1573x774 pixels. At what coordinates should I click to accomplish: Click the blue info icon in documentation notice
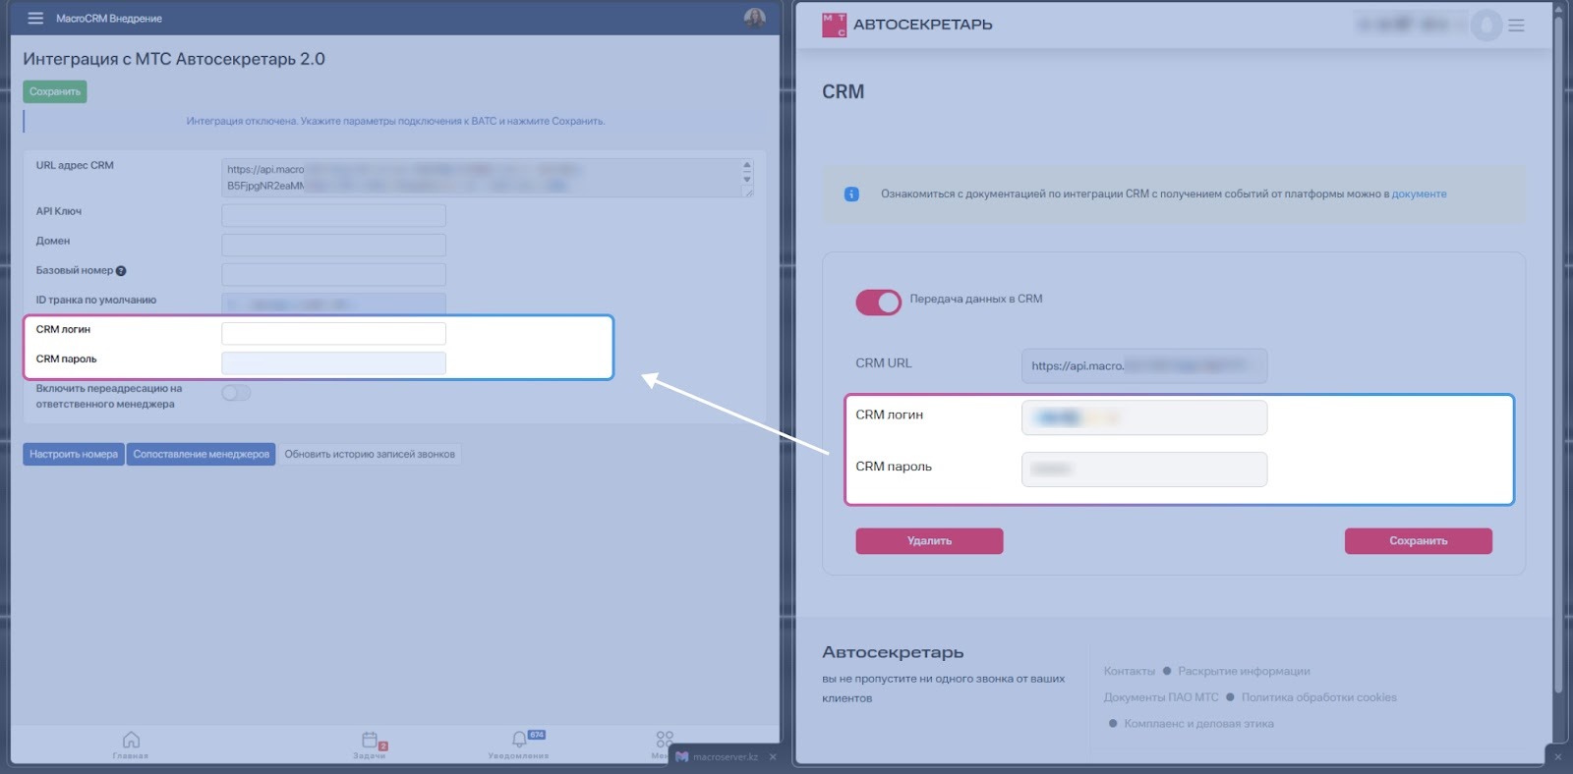click(851, 194)
